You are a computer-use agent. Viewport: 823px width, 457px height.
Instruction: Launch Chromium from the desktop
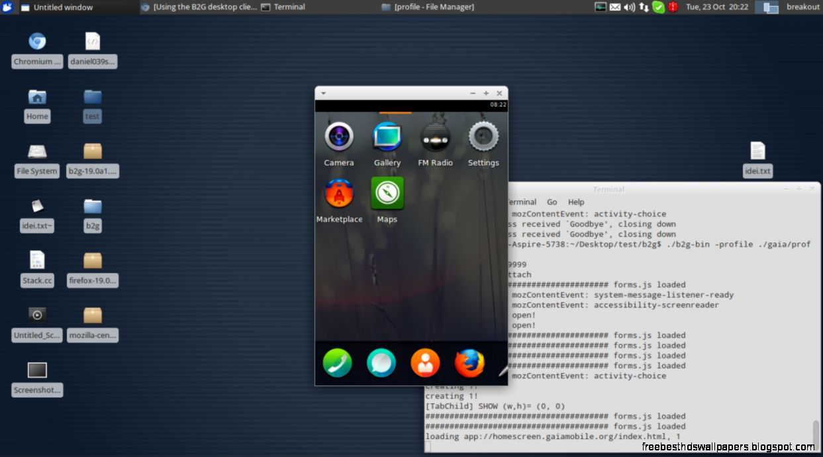[x=36, y=41]
